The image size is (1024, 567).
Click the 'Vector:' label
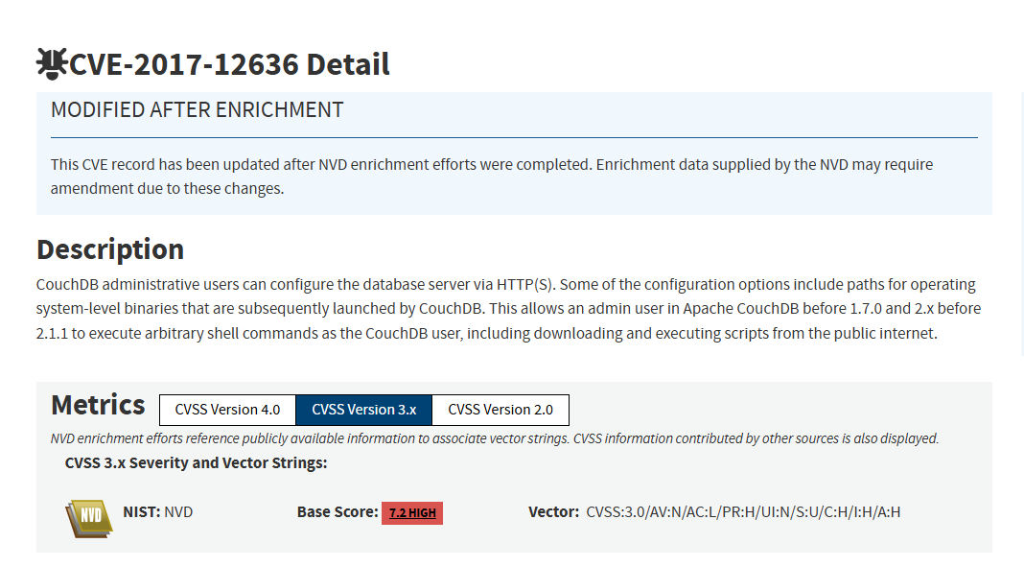(x=554, y=512)
